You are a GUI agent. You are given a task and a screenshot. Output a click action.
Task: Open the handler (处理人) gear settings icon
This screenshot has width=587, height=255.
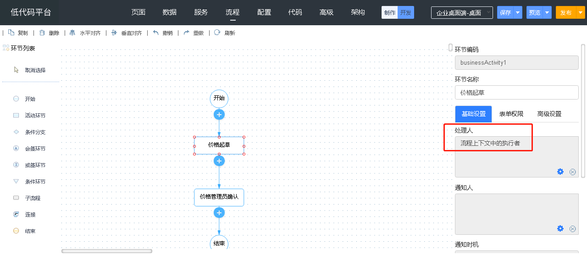(x=560, y=172)
